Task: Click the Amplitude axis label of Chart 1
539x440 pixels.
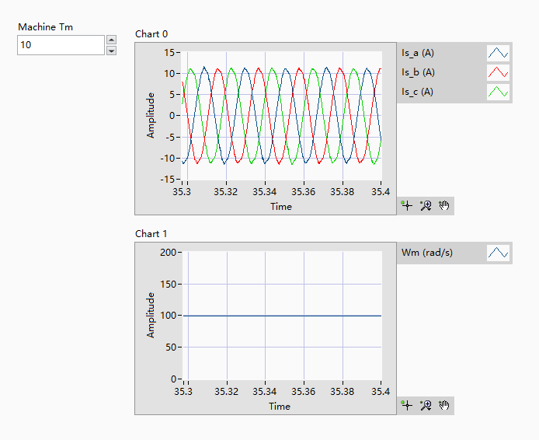Action: pos(151,316)
